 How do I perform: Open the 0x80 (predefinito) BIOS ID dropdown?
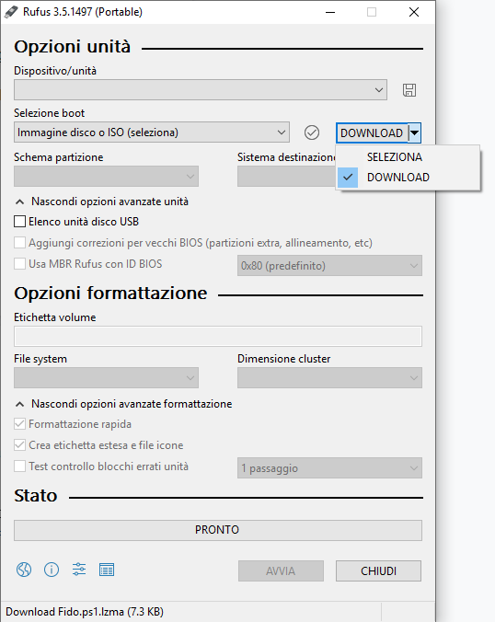coord(329,265)
